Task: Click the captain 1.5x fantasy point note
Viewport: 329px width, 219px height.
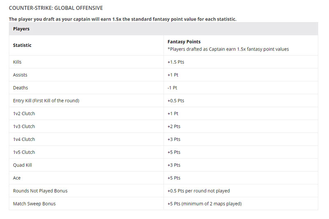Action: [x=123, y=19]
